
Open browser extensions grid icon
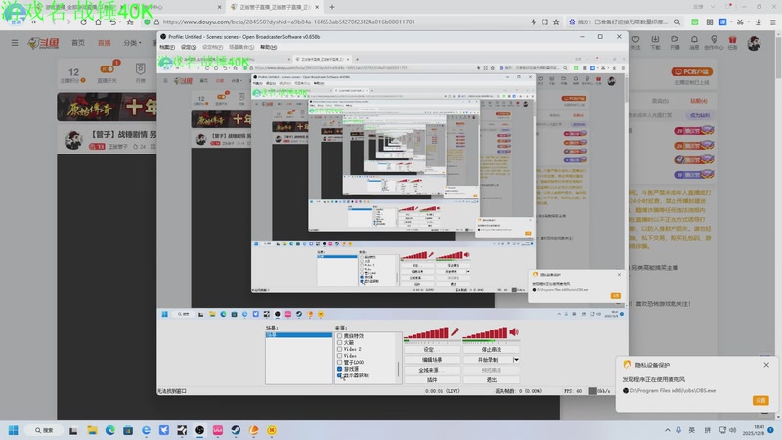pyautogui.click(x=710, y=22)
